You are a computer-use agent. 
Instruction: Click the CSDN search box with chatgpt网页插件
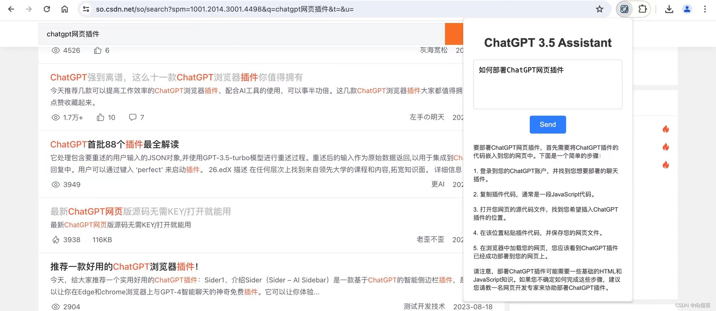click(x=241, y=34)
